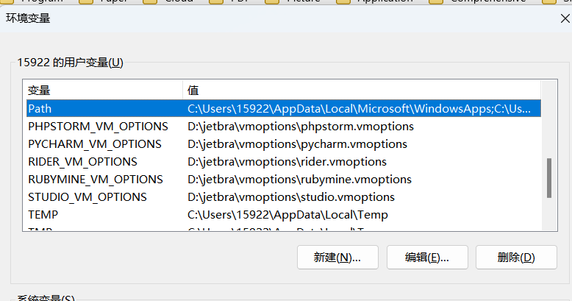Click the 新建(N)... button
Image resolution: width=572 pixels, height=301 pixels.
(x=337, y=258)
